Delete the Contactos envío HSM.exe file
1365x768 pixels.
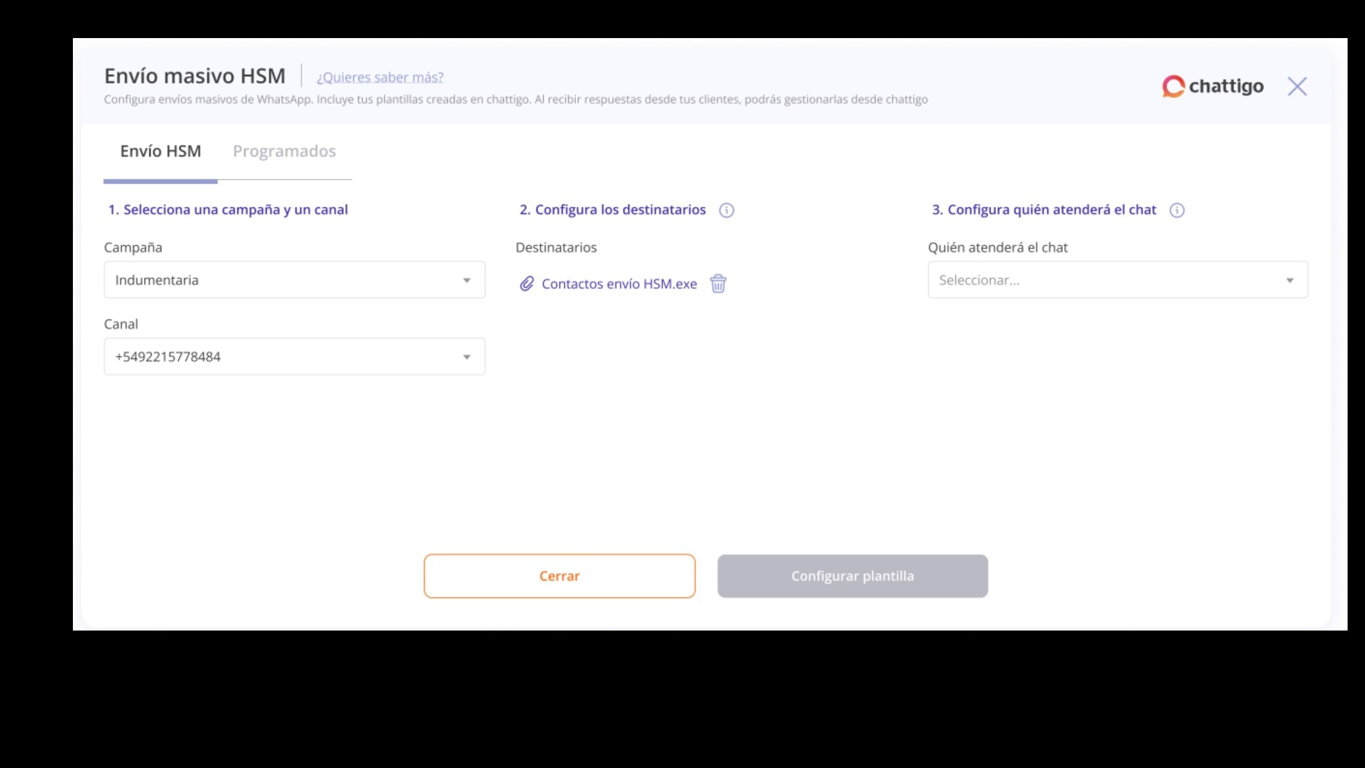click(x=718, y=284)
